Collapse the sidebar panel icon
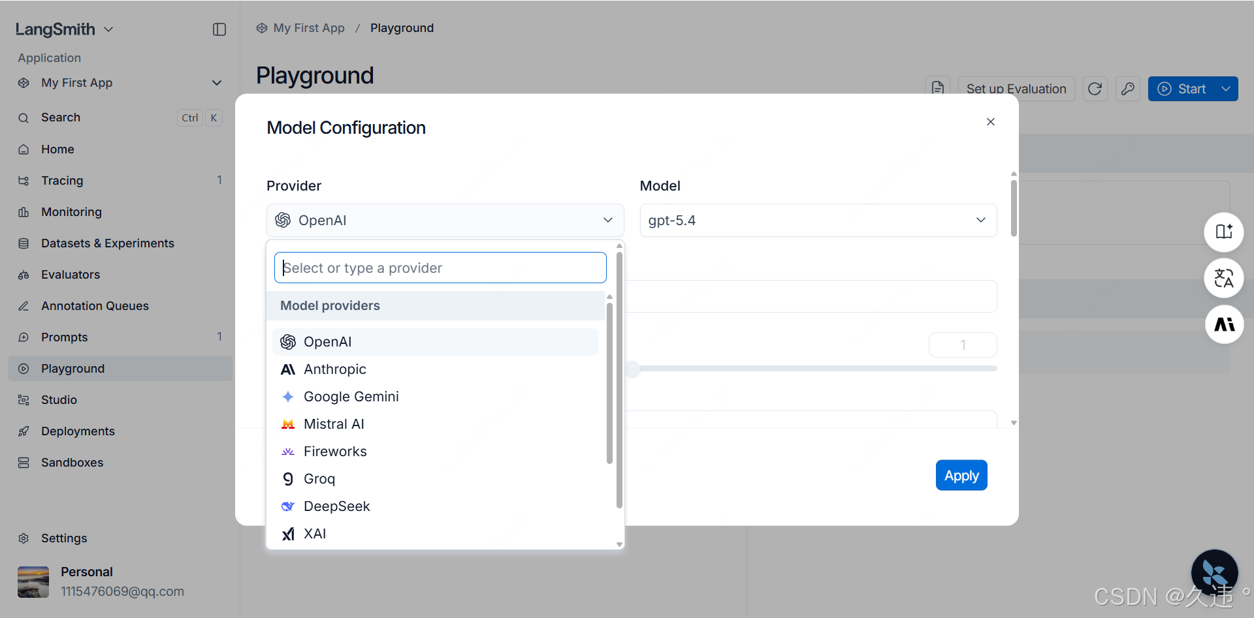1254x618 pixels. pyautogui.click(x=219, y=29)
